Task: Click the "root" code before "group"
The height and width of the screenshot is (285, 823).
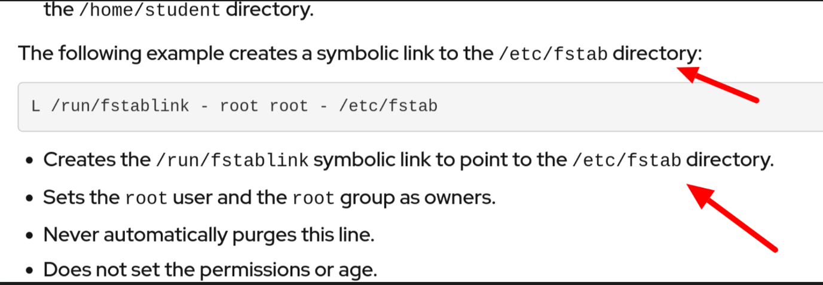Action: click(314, 198)
